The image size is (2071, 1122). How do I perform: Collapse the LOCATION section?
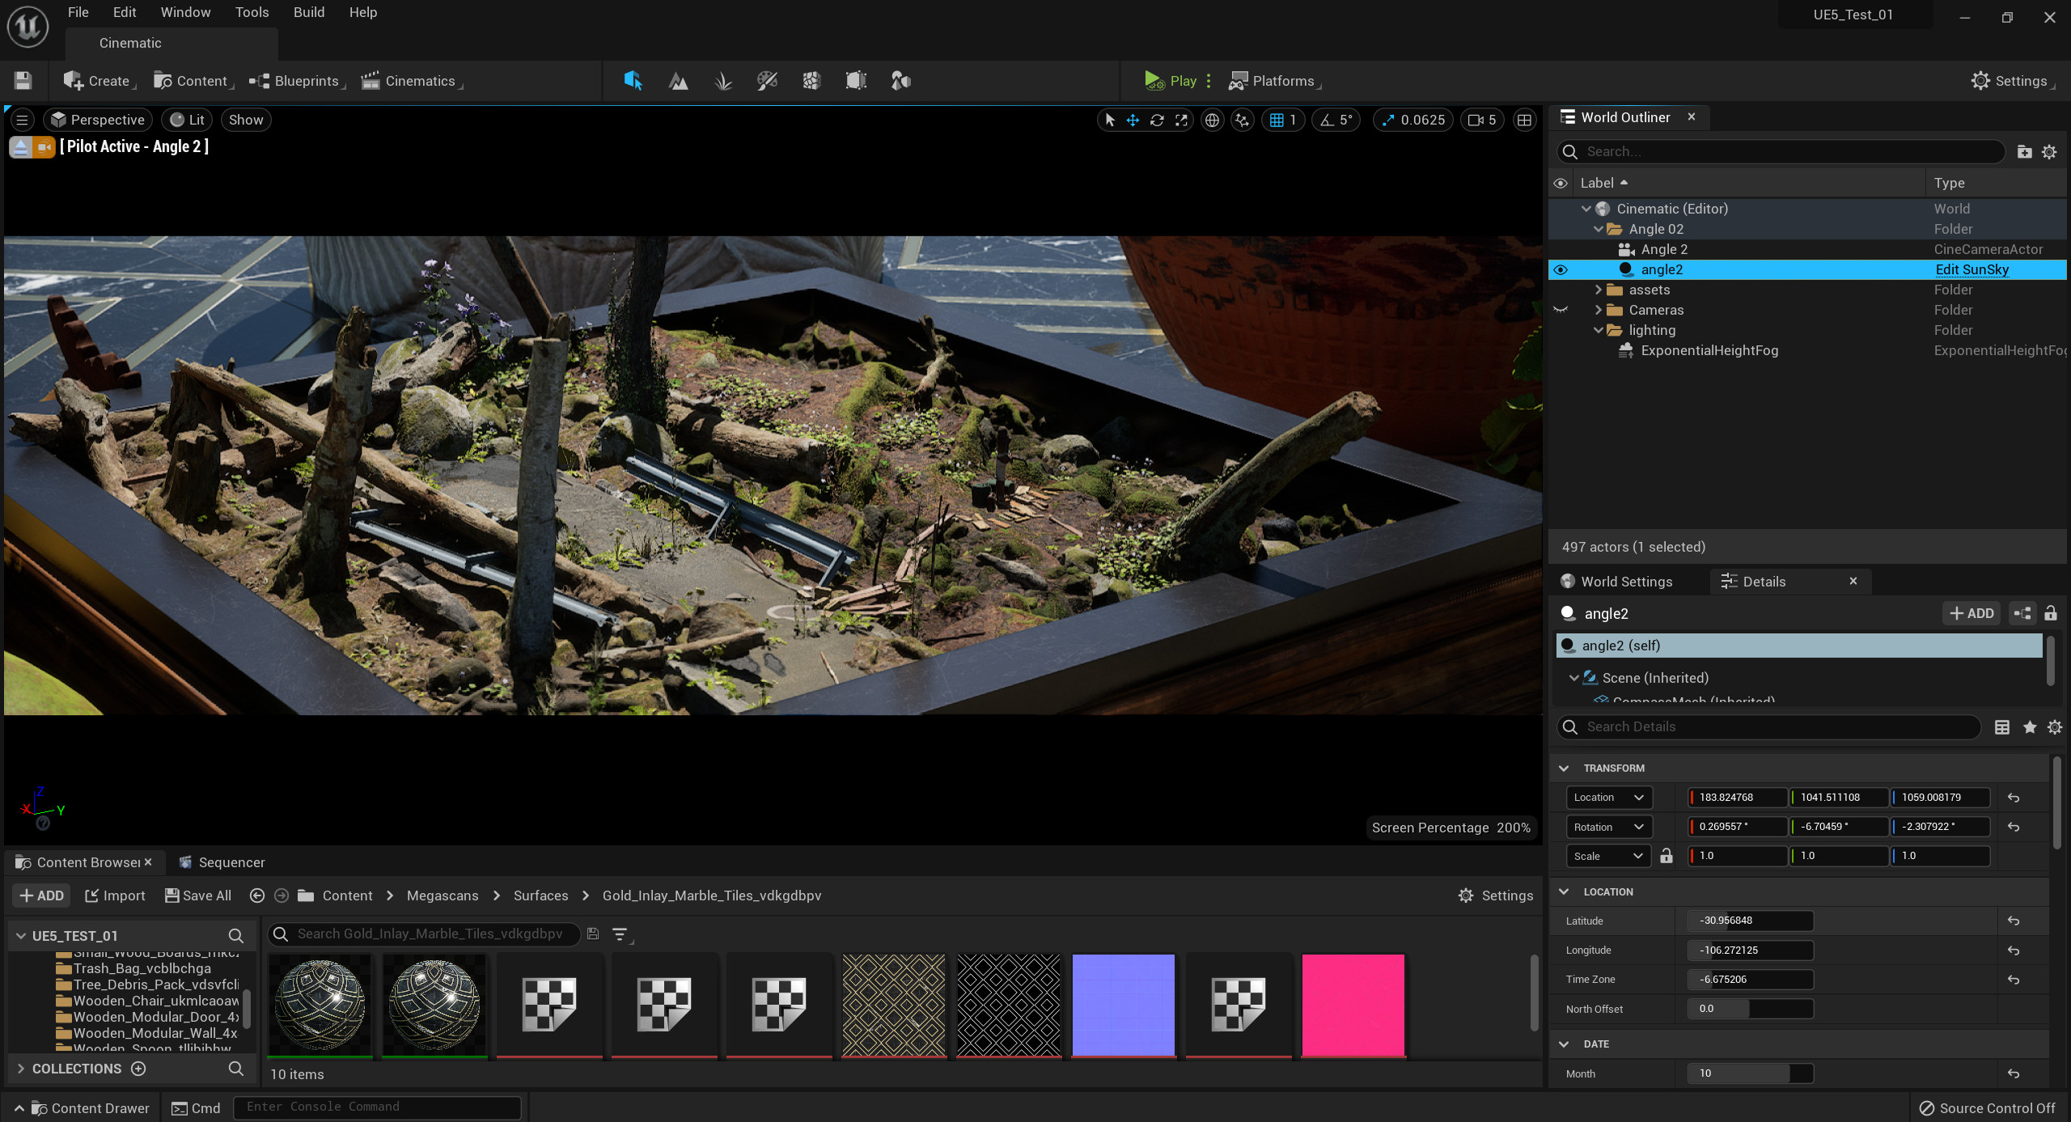tap(1564, 891)
